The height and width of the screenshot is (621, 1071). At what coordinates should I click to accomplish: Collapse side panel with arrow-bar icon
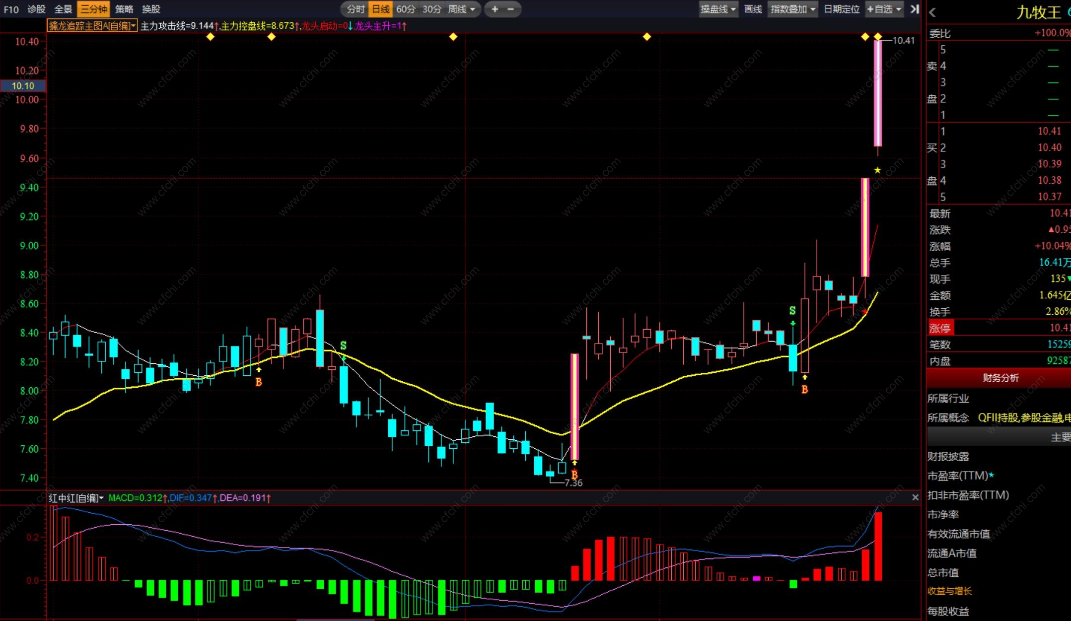click(x=915, y=9)
